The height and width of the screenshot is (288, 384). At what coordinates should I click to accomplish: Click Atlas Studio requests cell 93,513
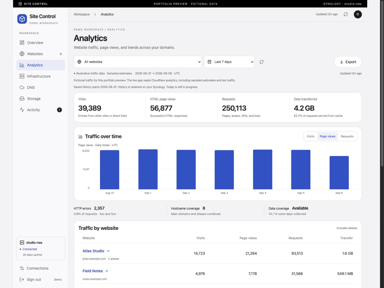point(297,254)
